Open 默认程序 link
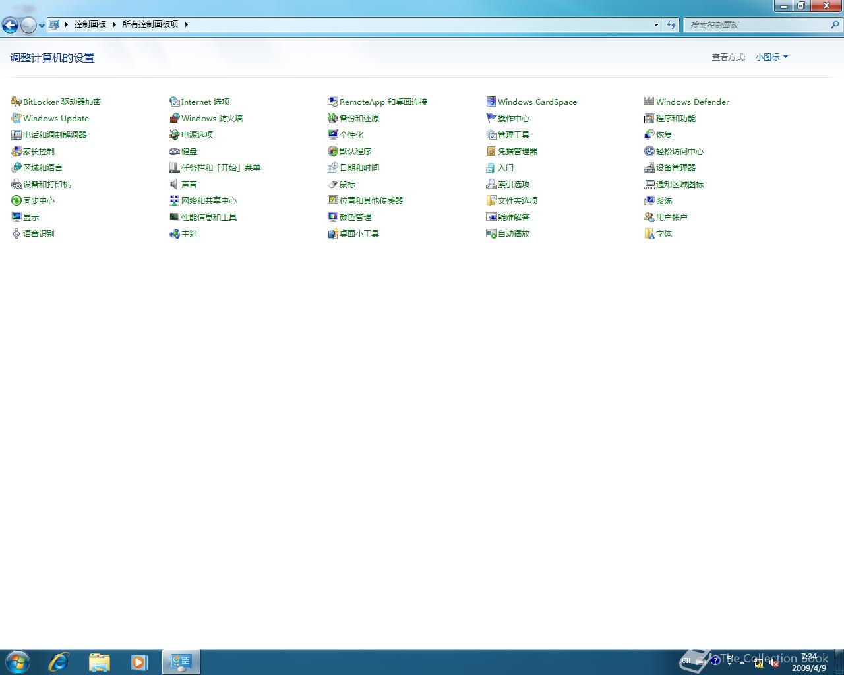This screenshot has height=675, width=844. 355,151
